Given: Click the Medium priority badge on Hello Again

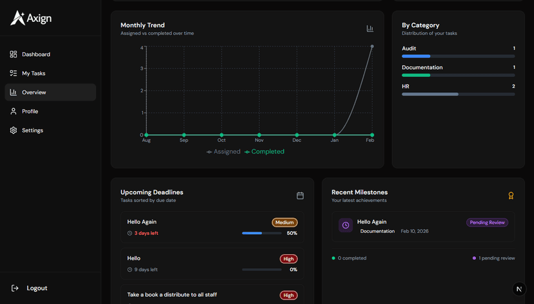Looking at the screenshot, I should pos(284,223).
